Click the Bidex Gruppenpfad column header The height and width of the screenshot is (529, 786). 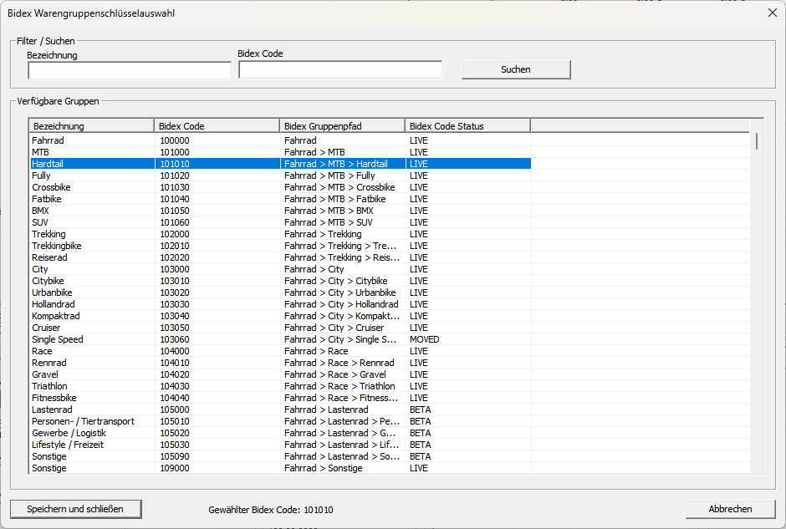[343, 126]
